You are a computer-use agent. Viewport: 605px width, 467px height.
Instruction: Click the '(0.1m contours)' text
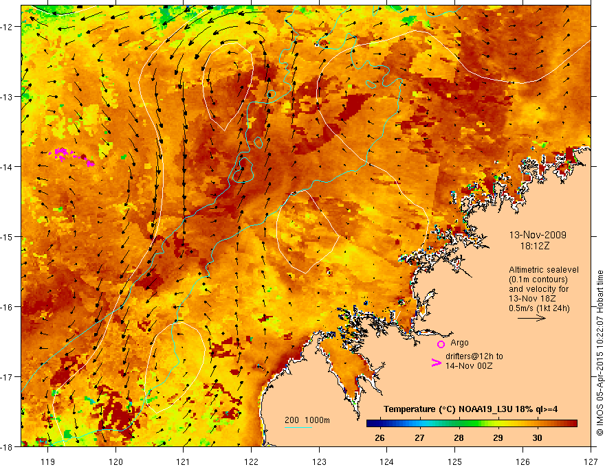(x=538, y=280)
